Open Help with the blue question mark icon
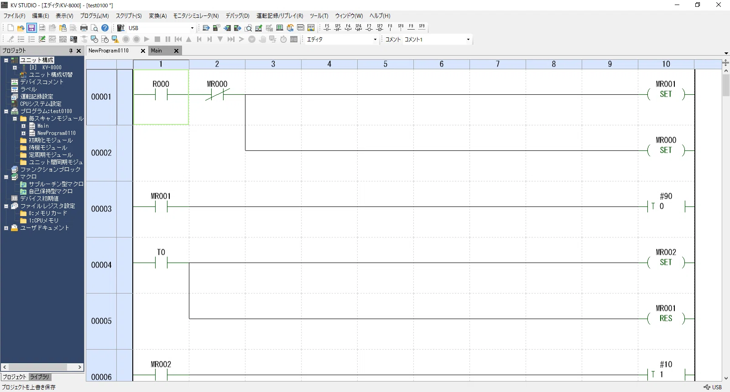The height and width of the screenshot is (392, 730). coord(105,28)
